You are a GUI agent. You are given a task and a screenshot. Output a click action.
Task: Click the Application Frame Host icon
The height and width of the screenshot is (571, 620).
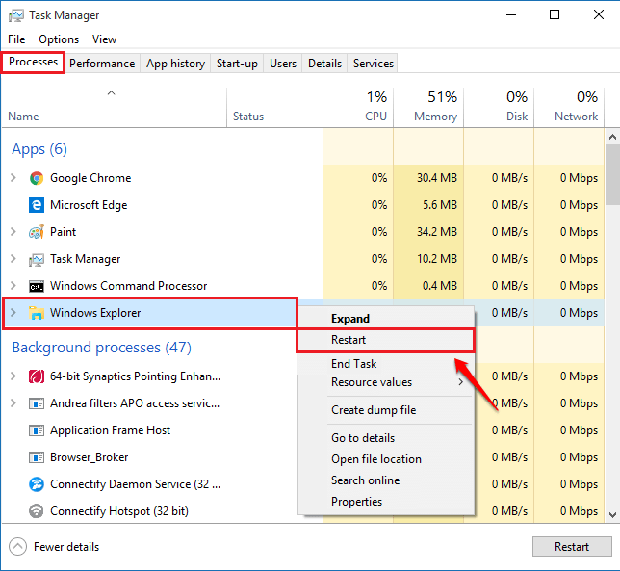point(37,430)
